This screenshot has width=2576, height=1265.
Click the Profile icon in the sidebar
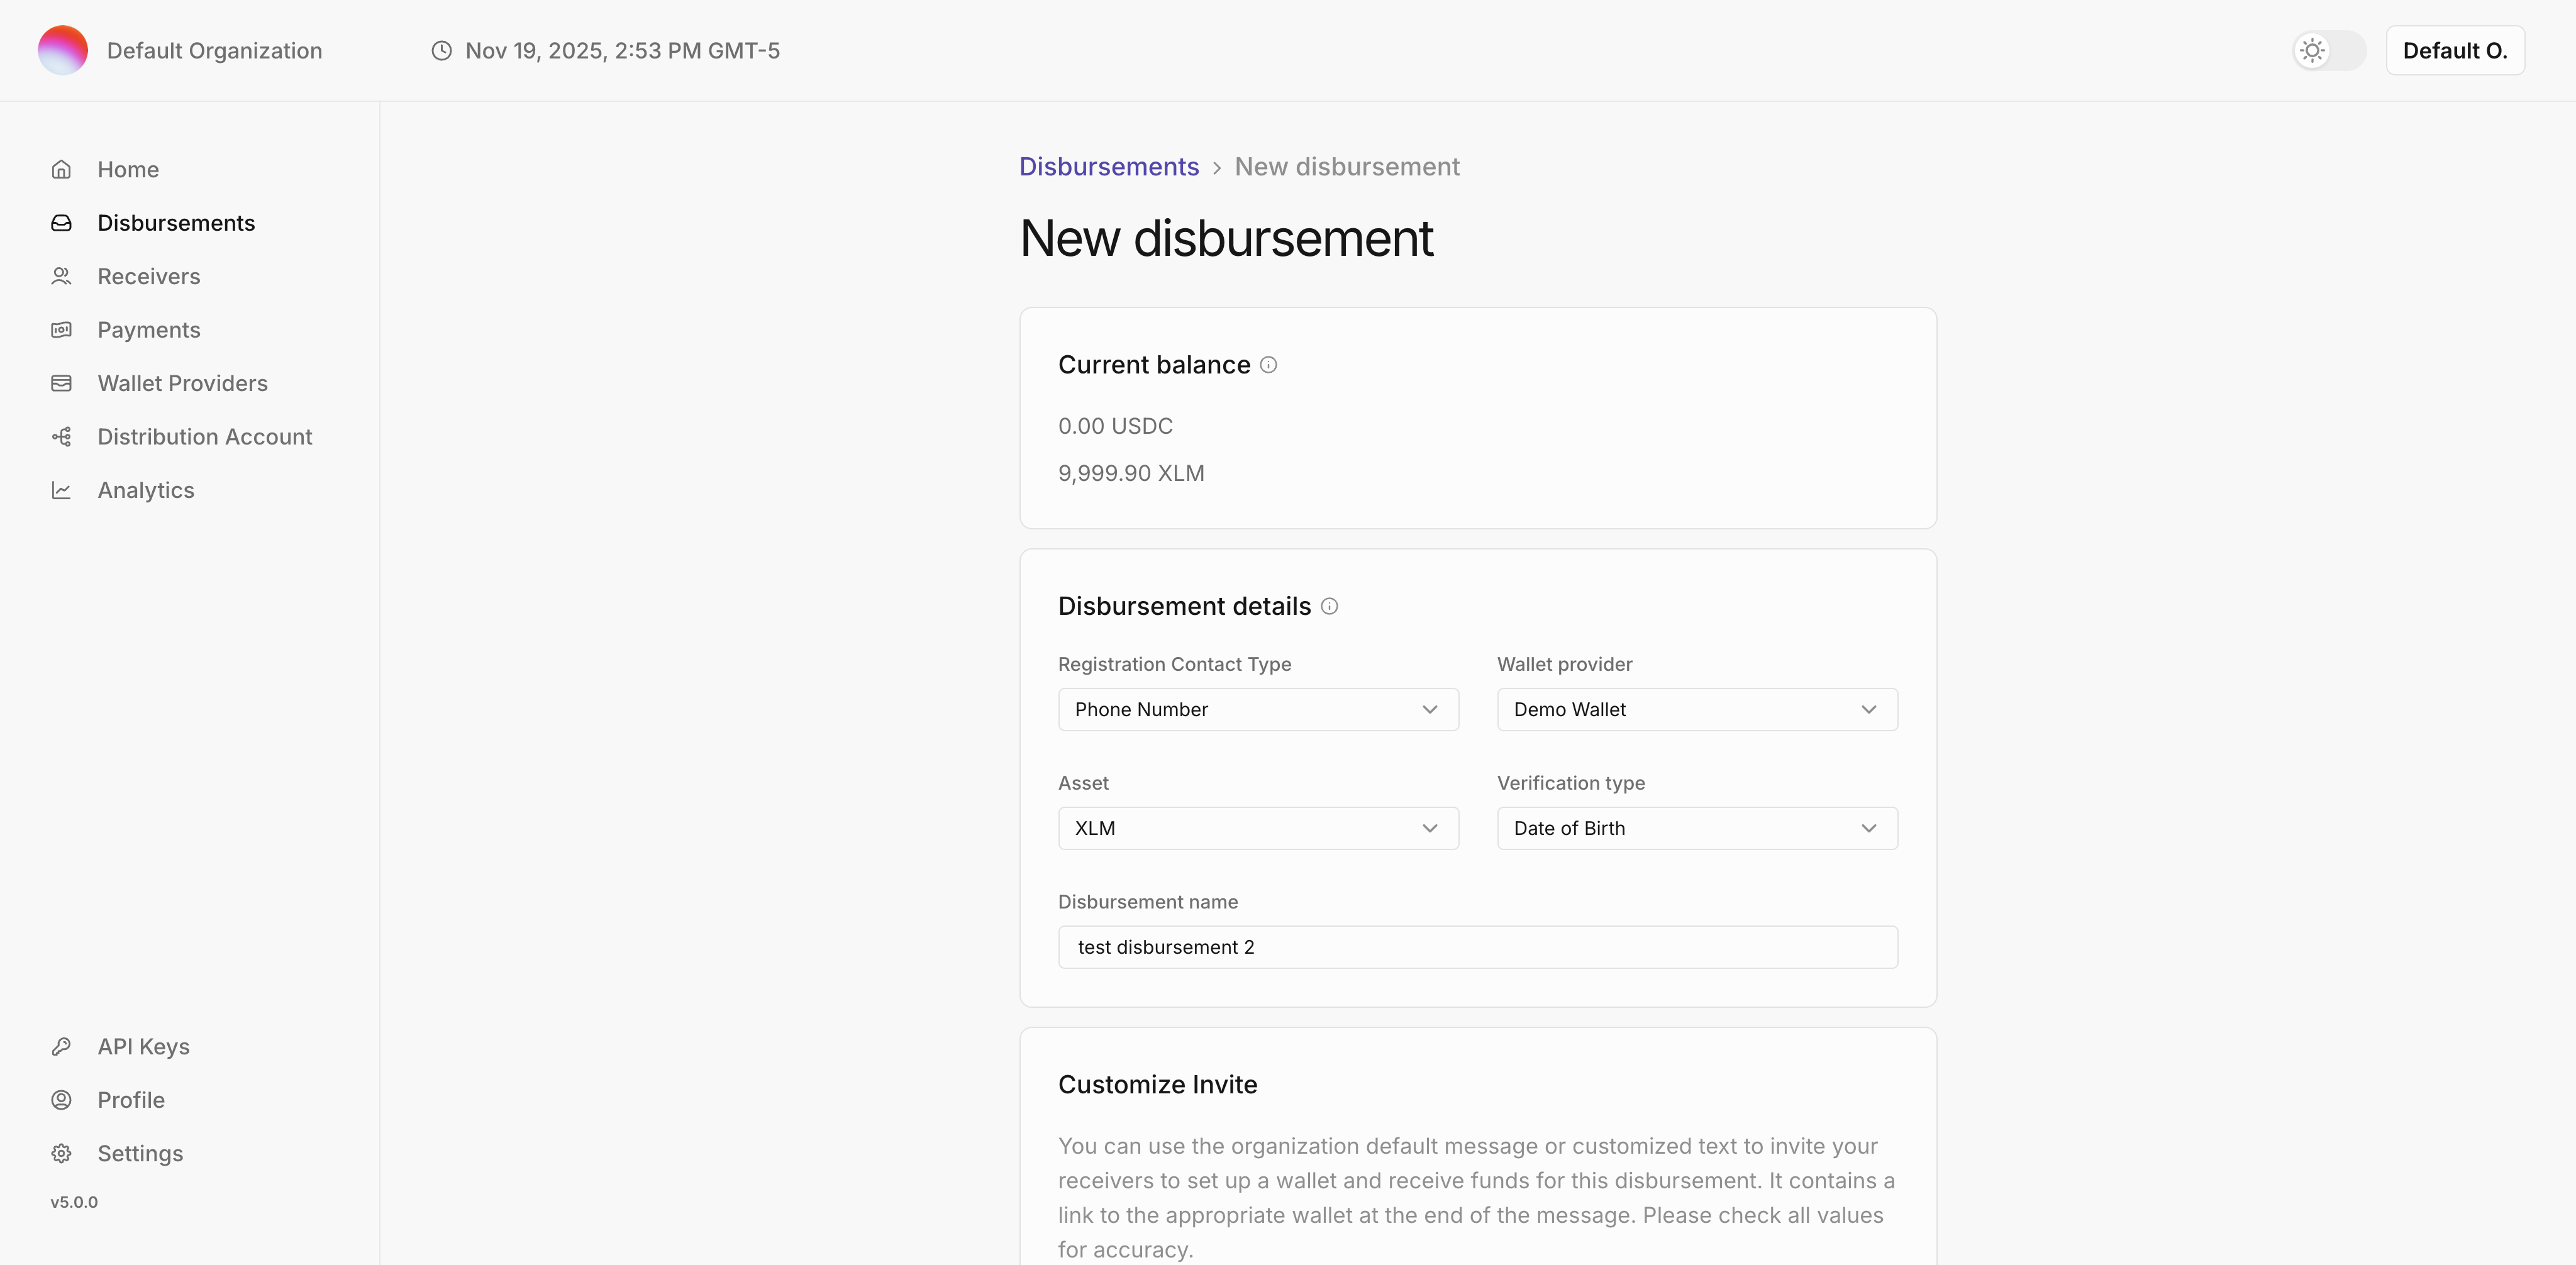coord(62,1100)
